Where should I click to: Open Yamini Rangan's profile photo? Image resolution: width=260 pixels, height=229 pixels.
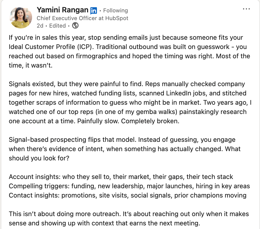point(21,18)
